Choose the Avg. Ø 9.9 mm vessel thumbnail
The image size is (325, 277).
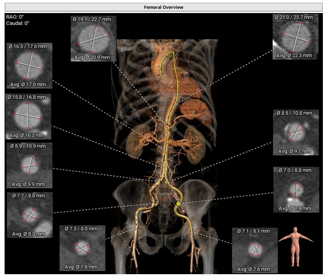29,165
